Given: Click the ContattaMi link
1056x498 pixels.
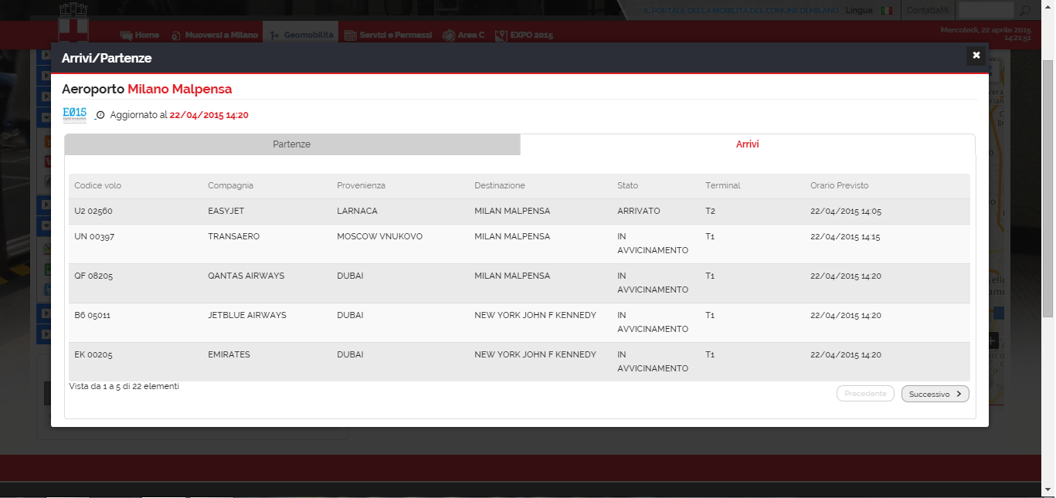Looking at the screenshot, I should [927, 11].
